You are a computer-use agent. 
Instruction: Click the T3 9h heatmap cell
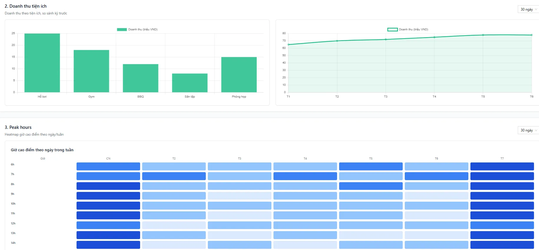pyautogui.click(x=240, y=196)
